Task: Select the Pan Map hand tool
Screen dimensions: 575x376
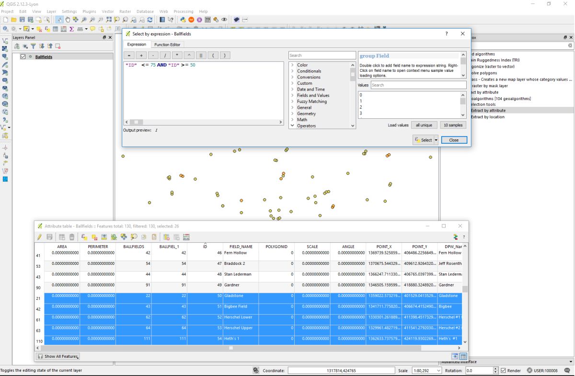Action: pyautogui.click(x=68, y=20)
